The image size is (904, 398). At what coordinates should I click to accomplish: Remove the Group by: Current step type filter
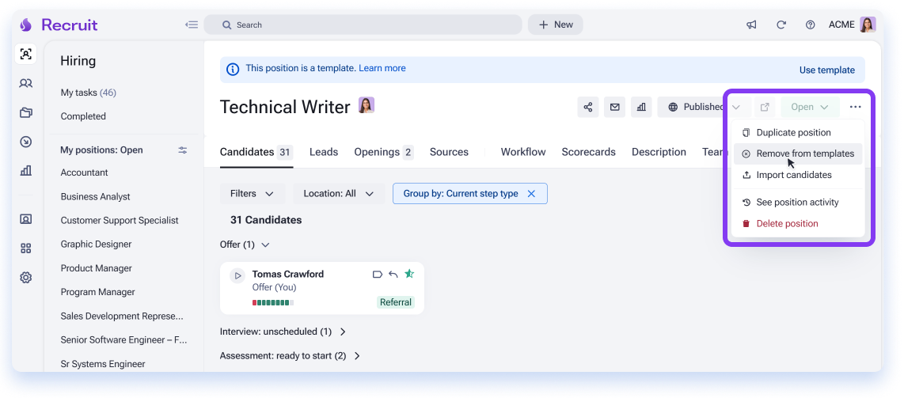[x=532, y=194]
